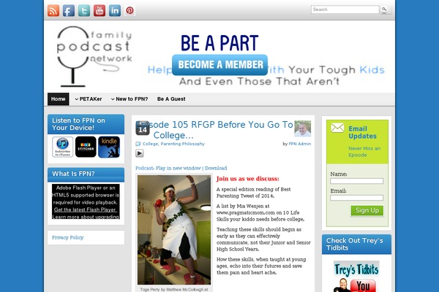Viewport: 439px width, 292px height.
Task: Click the Name input field
Action: [x=357, y=181]
